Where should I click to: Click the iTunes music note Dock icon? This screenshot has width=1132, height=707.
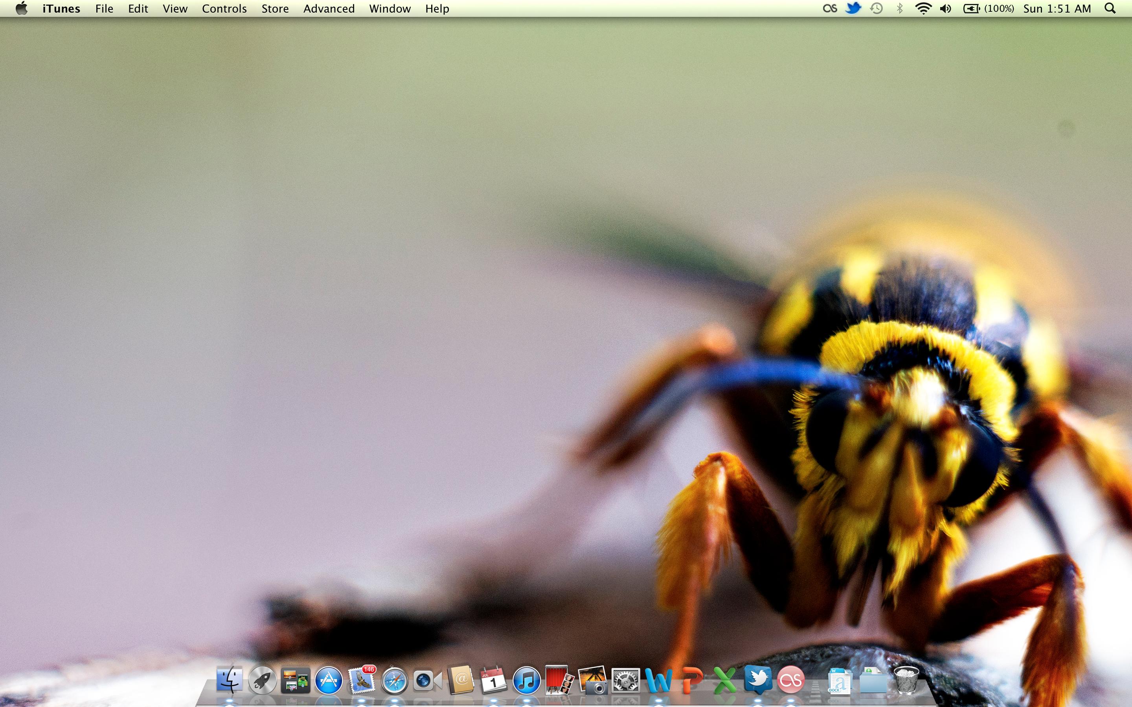pyautogui.click(x=526, y=680)
